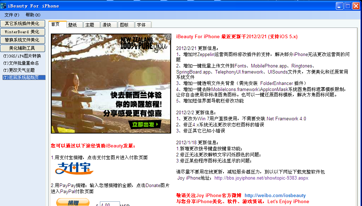Viewport: 362px width, 206px height.
Task: Maximize the iBeauty For iPhone window
Action: (348, 6)
